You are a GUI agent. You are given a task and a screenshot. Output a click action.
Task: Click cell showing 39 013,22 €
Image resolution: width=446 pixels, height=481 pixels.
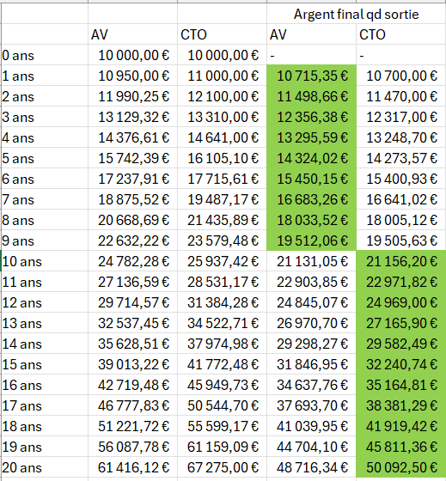tap(132, 364)
